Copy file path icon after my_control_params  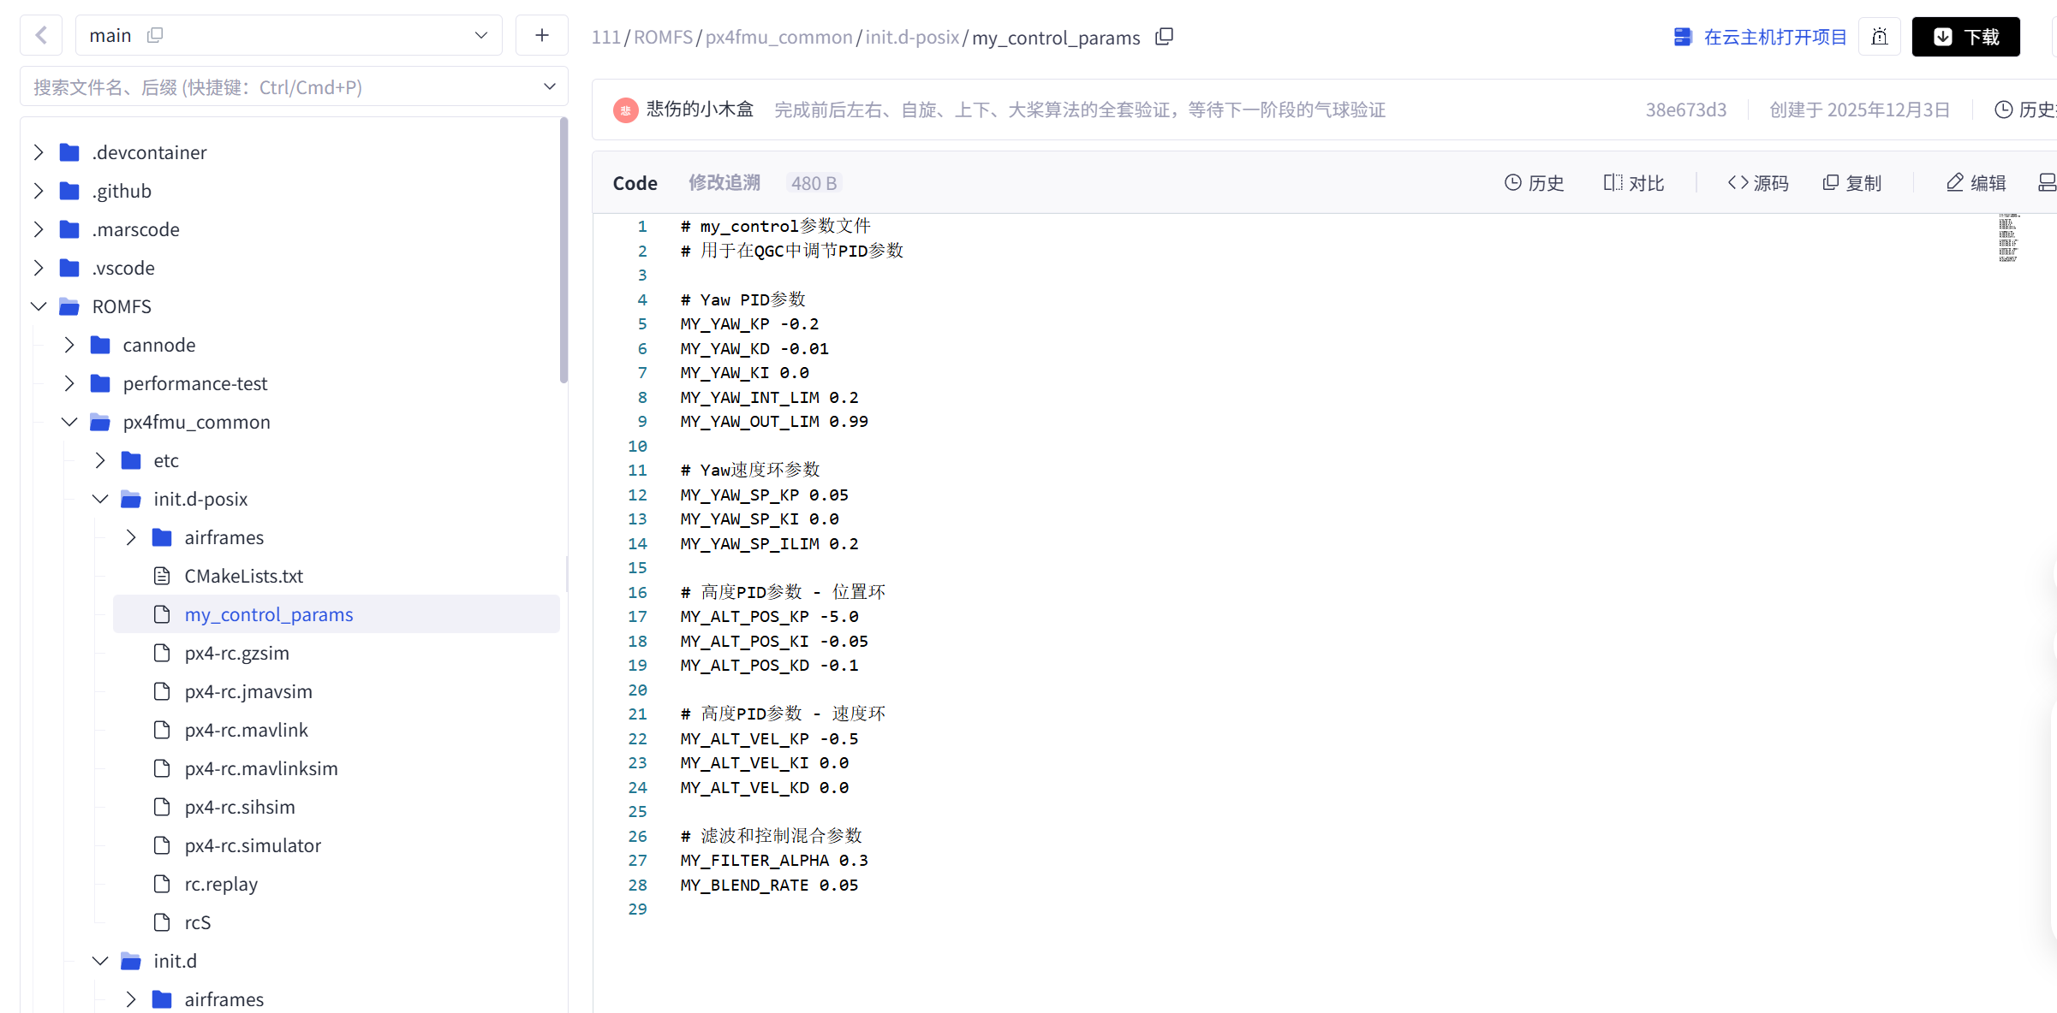[x=1164, y=37]
